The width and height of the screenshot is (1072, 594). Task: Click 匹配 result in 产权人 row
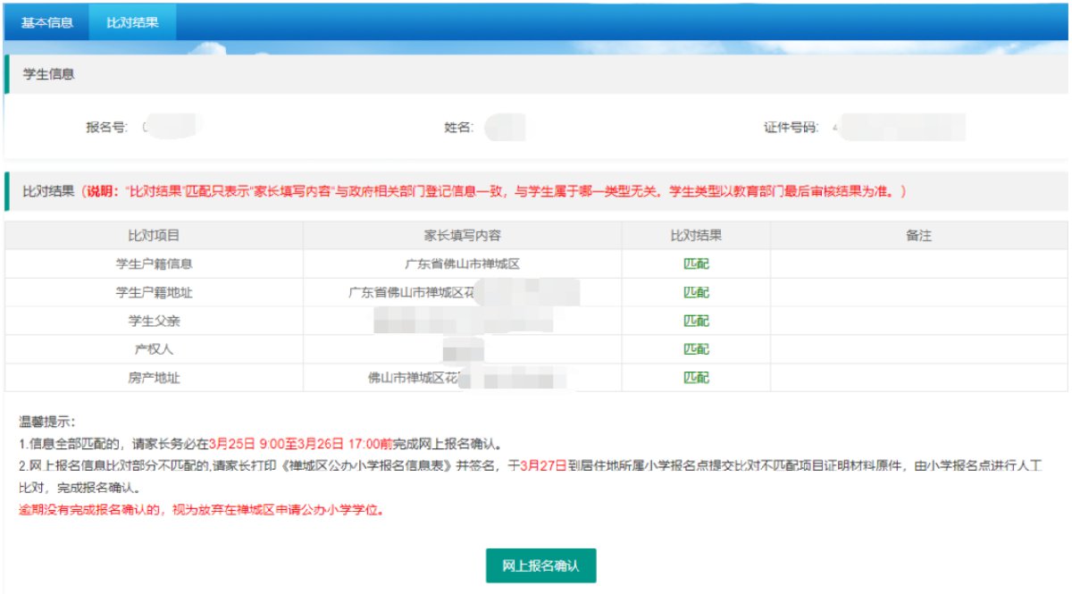coord(696,349)
